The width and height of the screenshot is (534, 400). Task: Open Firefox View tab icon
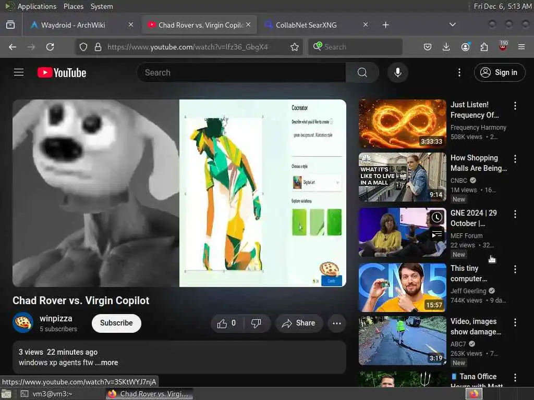coord(10,25)
